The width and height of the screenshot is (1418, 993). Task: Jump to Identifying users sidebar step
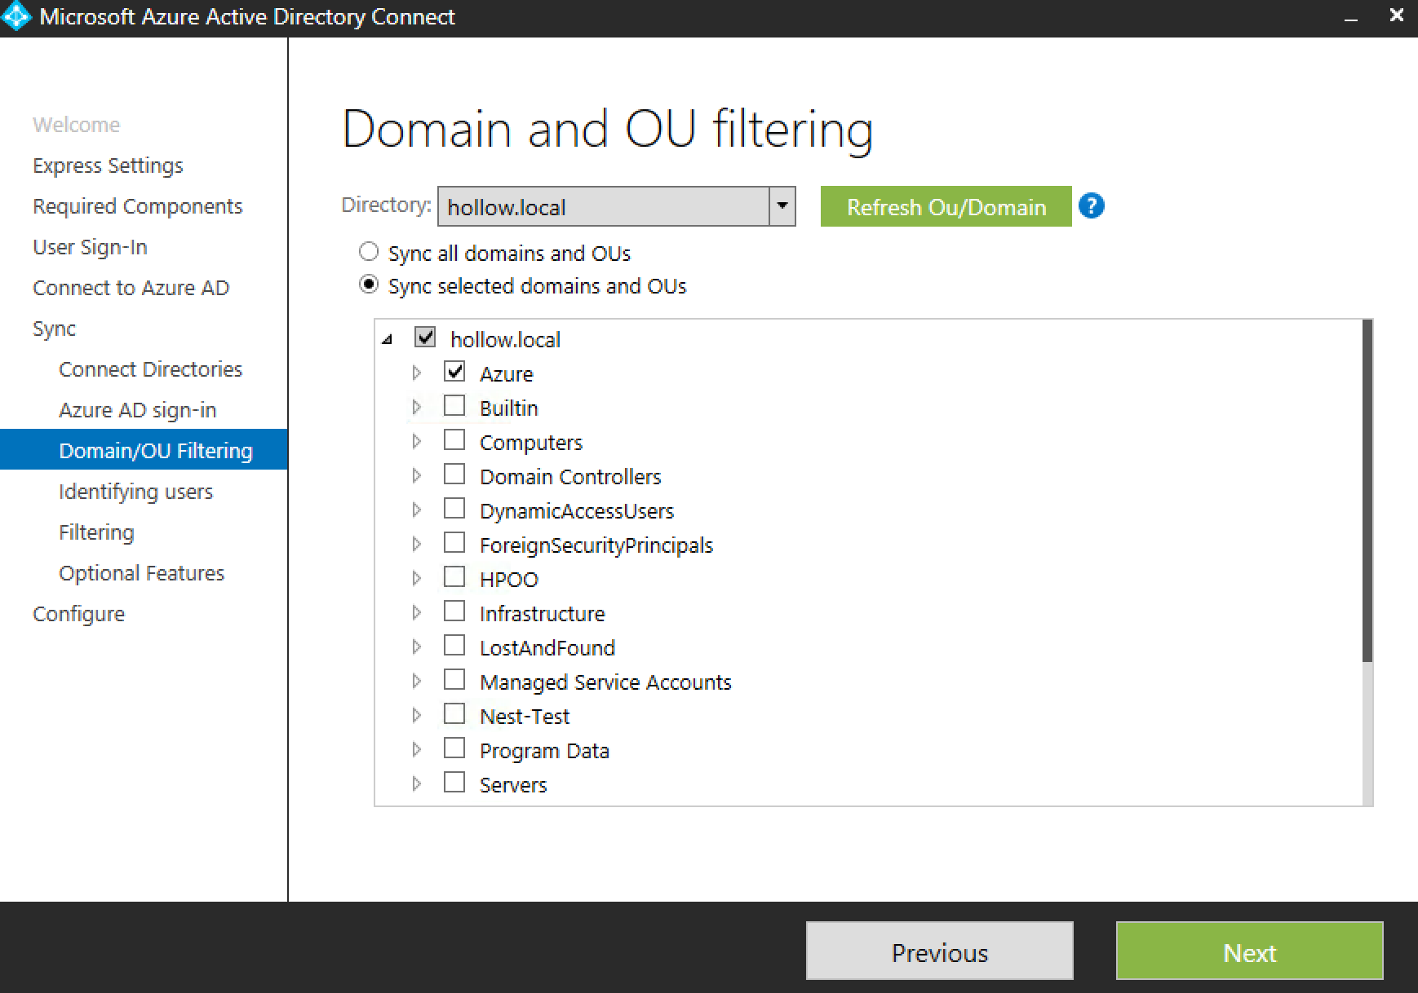pyautogui.click(x=135, y=492)
